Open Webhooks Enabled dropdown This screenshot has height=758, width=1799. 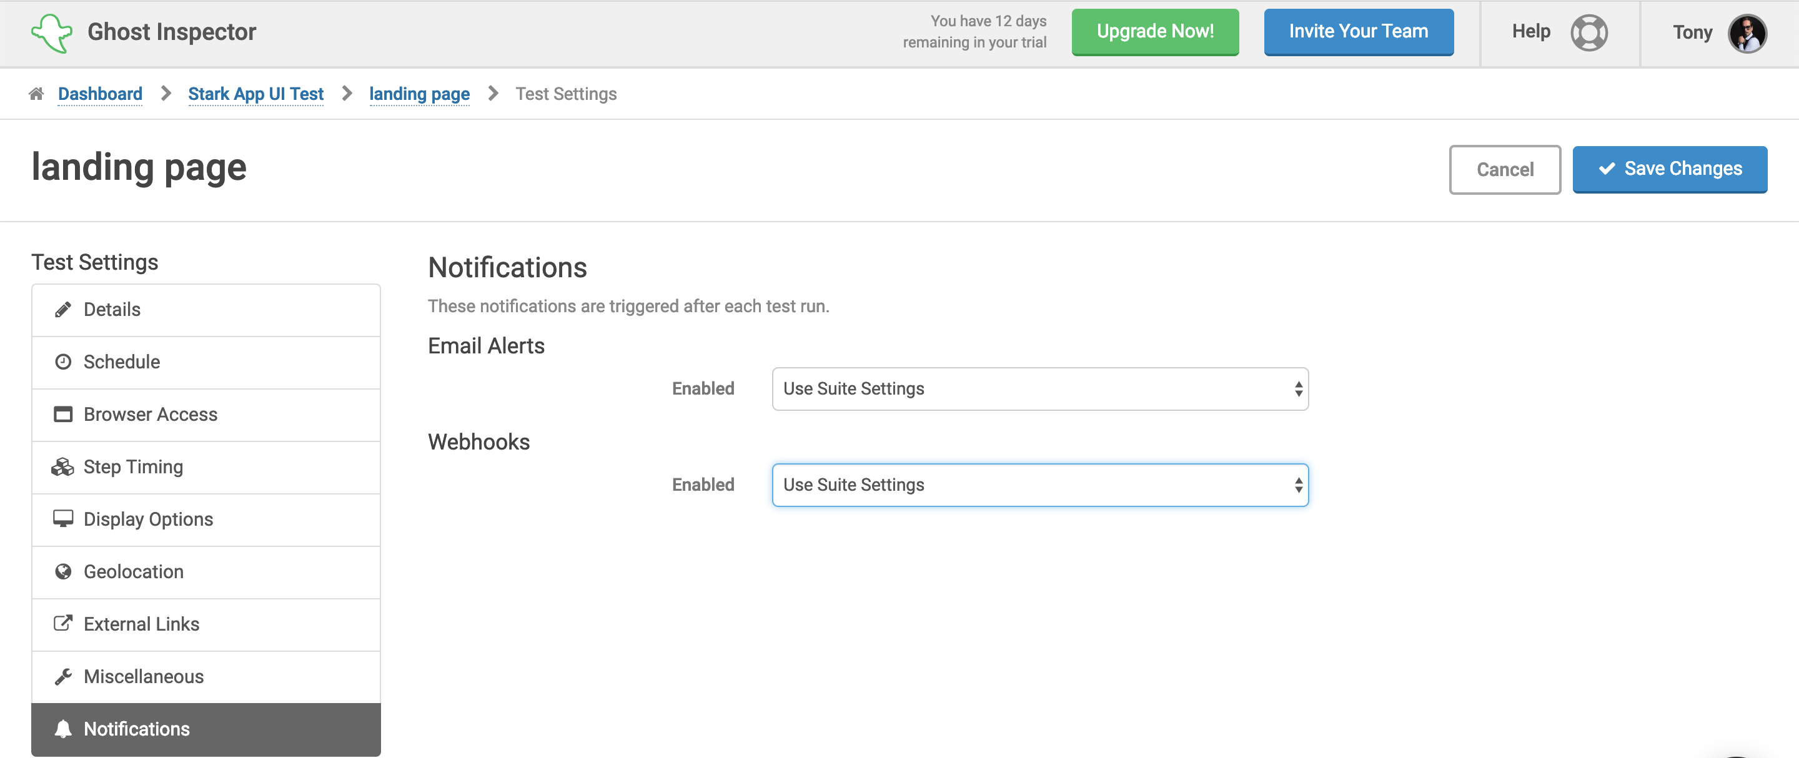pyautogui.click(x=1039, y=485)
